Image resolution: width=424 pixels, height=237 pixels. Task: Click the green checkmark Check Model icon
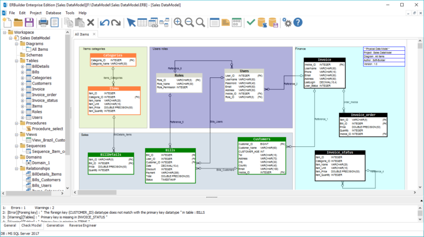251,23
